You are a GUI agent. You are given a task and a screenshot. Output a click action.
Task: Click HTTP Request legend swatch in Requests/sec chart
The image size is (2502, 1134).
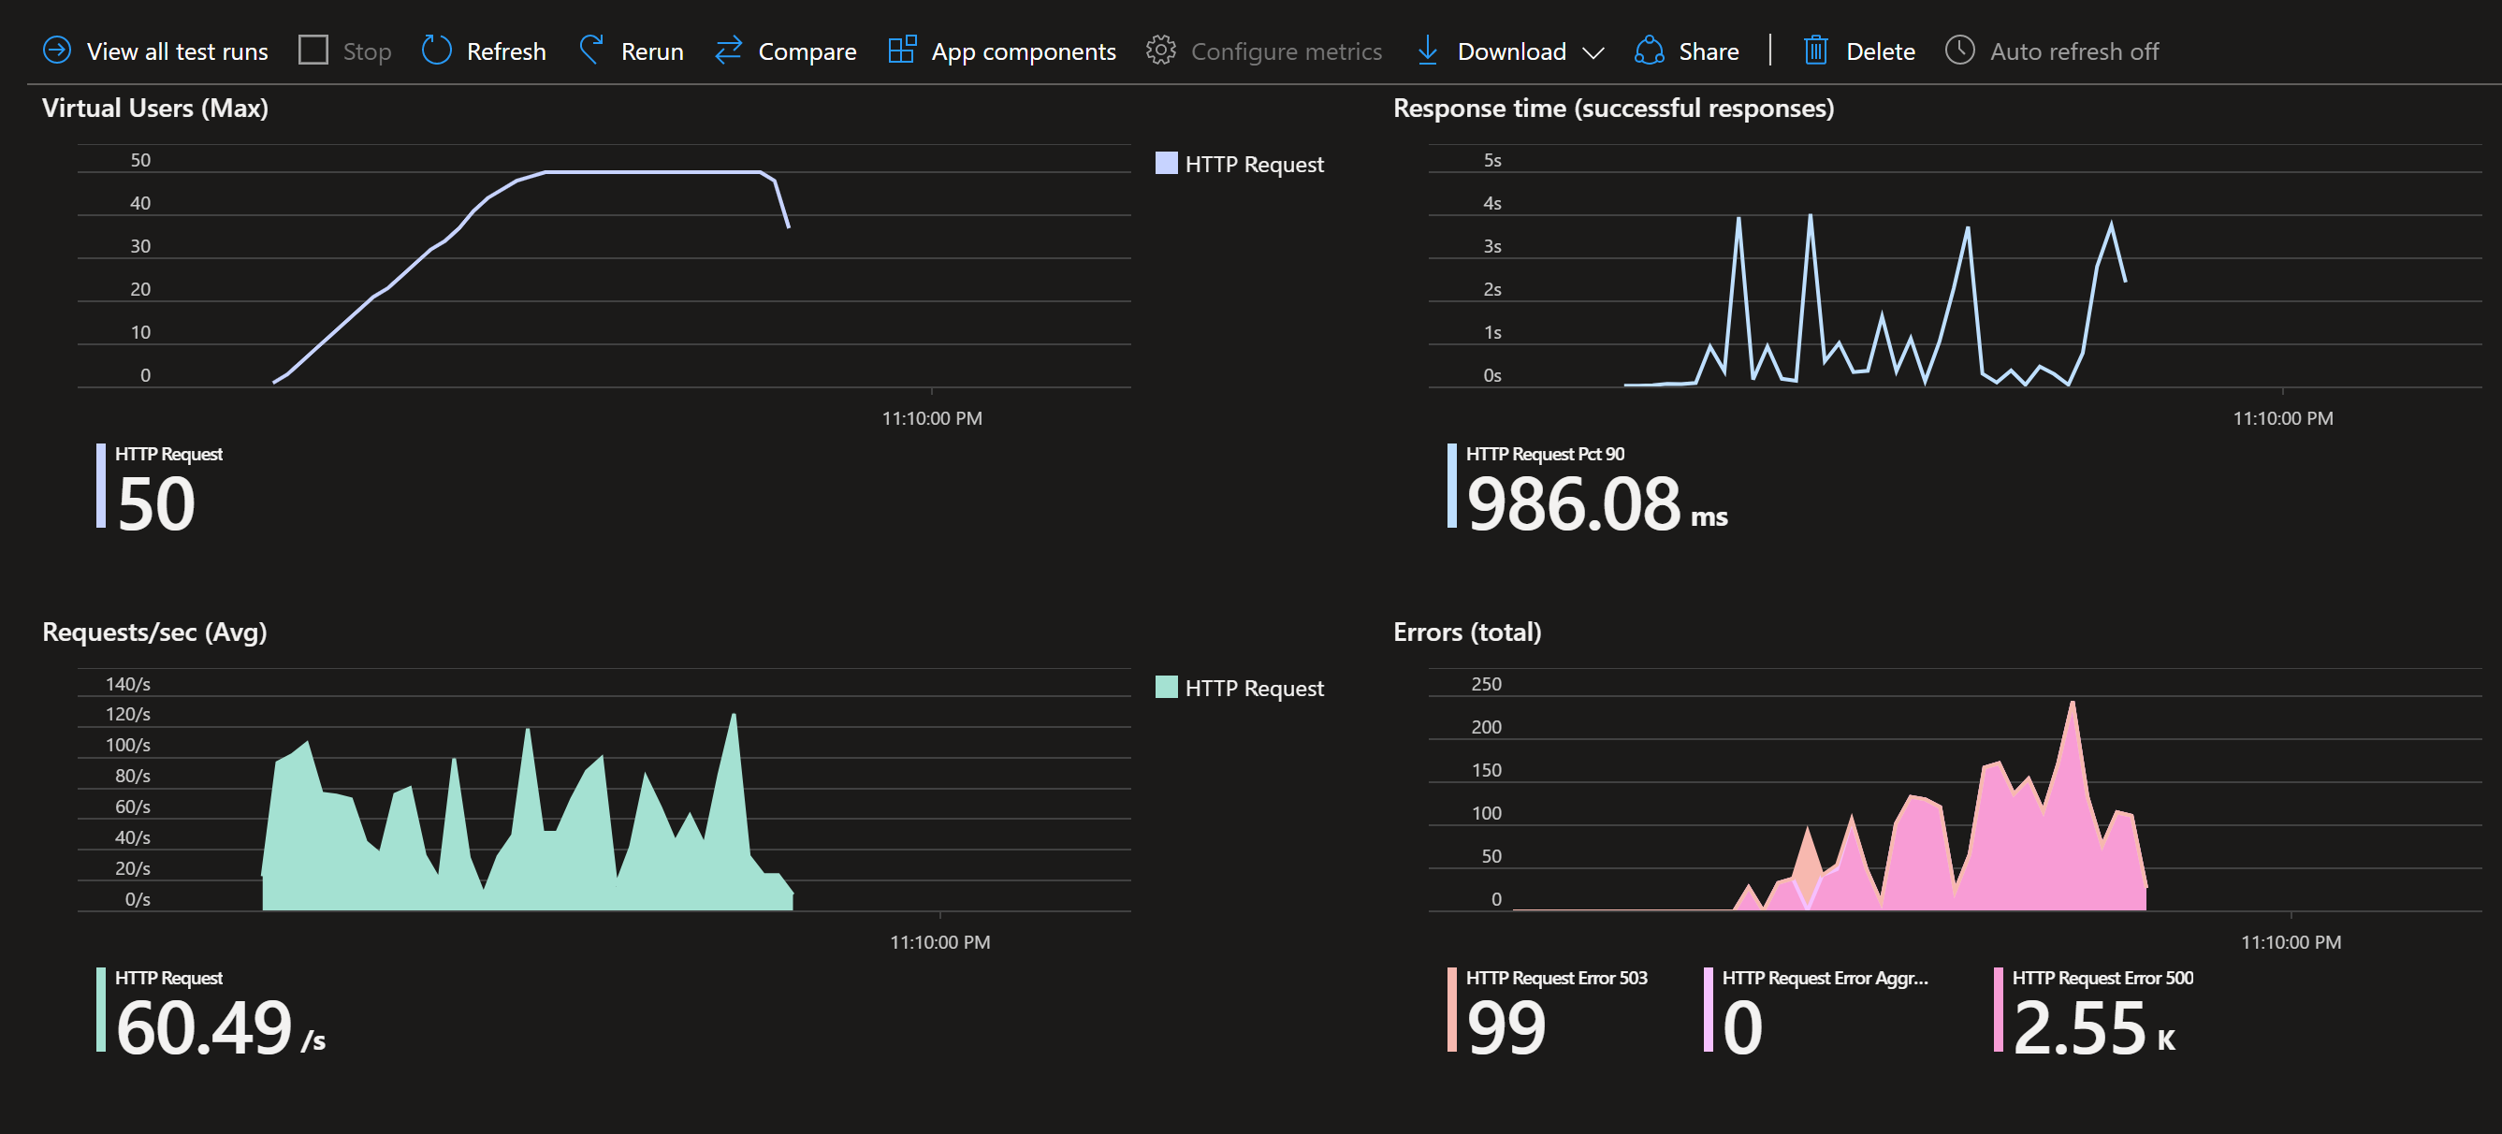(1167, 687)
